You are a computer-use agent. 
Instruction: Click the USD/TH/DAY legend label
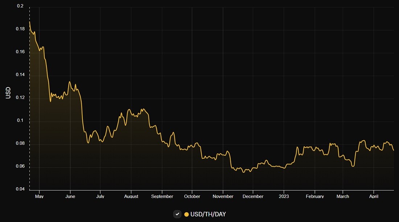point(208,214)
